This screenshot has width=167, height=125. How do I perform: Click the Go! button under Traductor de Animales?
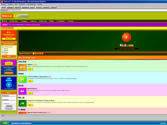tap(30, 105)
